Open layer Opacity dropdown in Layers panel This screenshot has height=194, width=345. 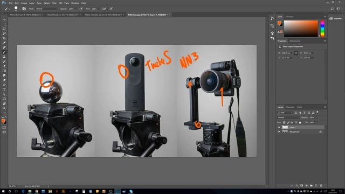pyautogui.click(x=317, y=117)
